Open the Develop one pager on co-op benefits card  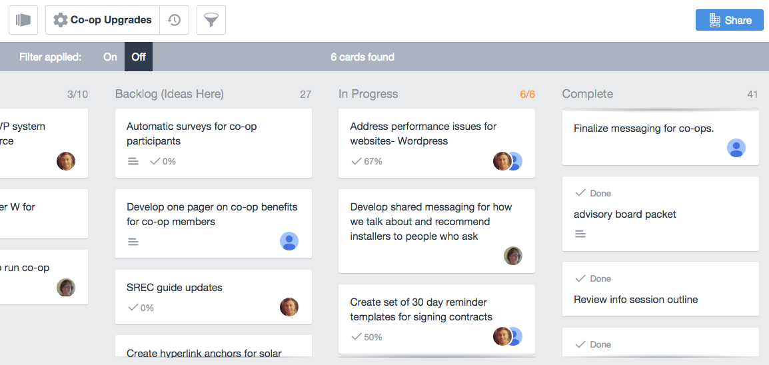click(213, 224)
